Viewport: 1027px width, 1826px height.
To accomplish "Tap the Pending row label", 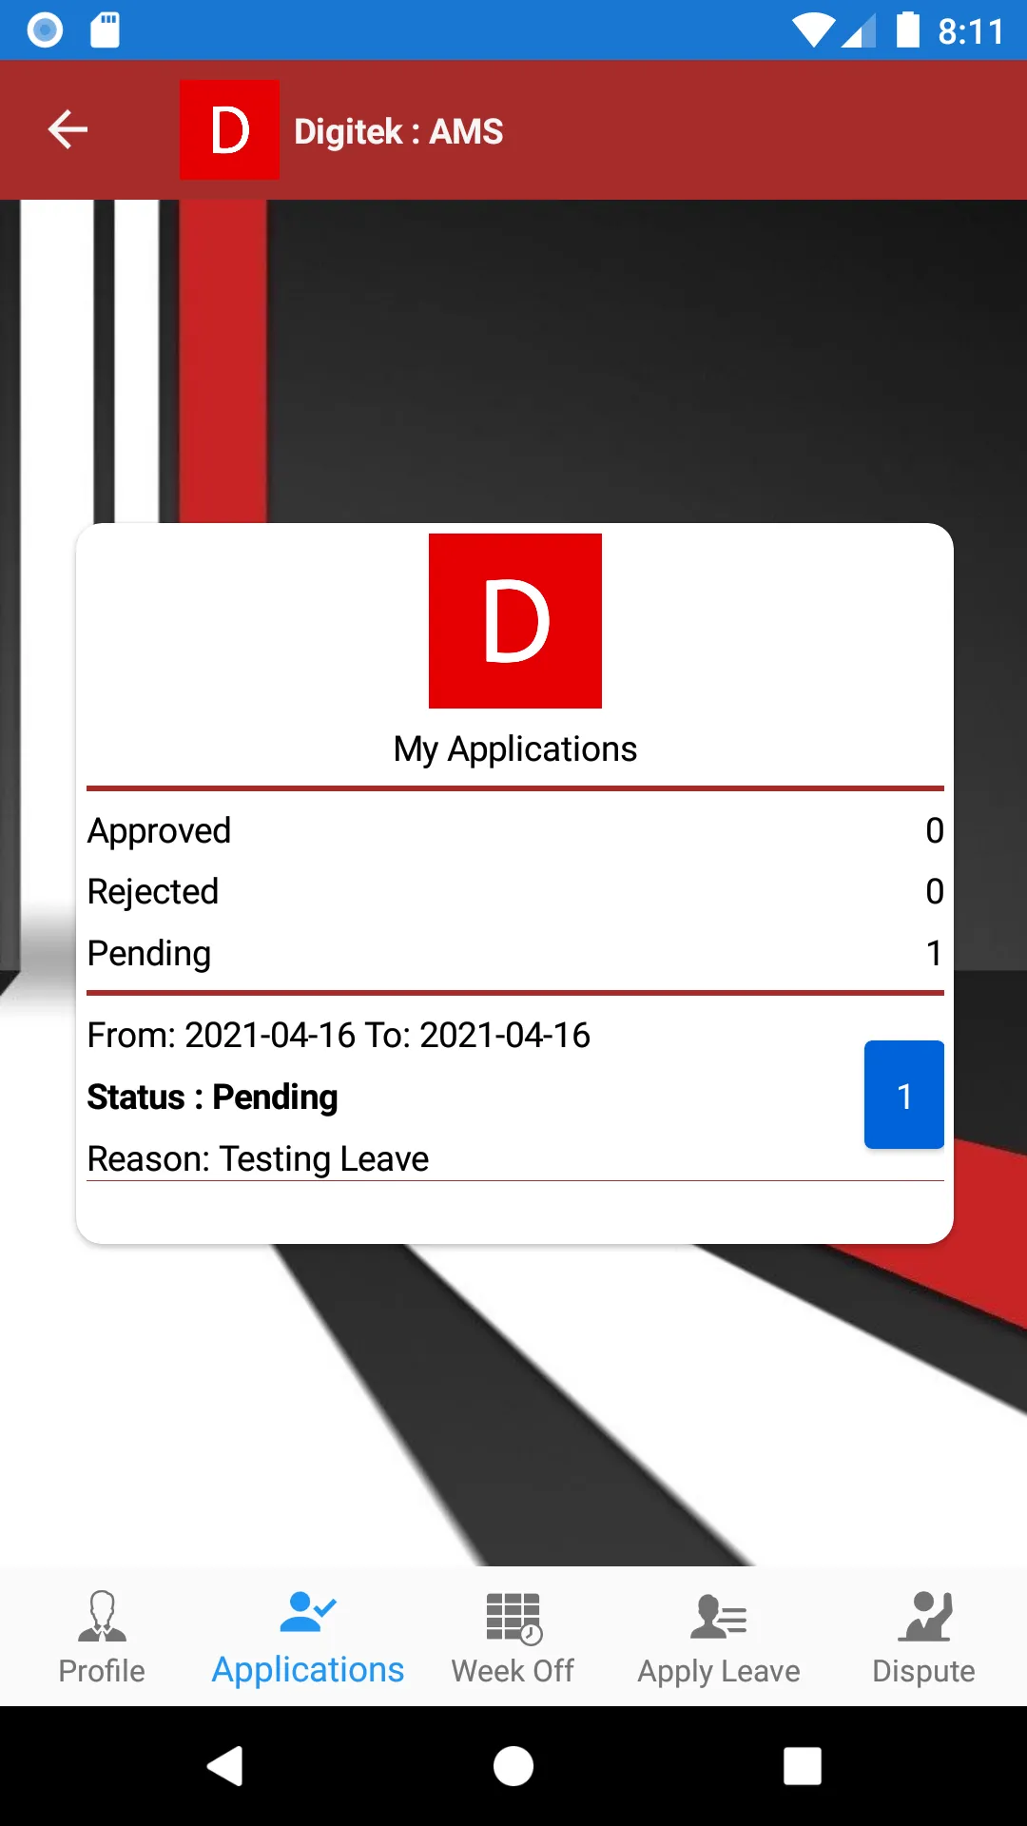I will (149, 954).
